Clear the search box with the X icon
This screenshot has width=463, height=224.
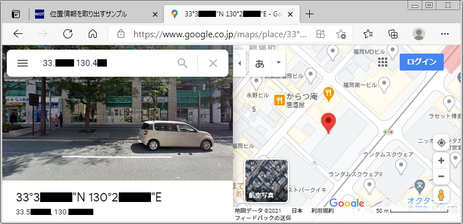213,63
